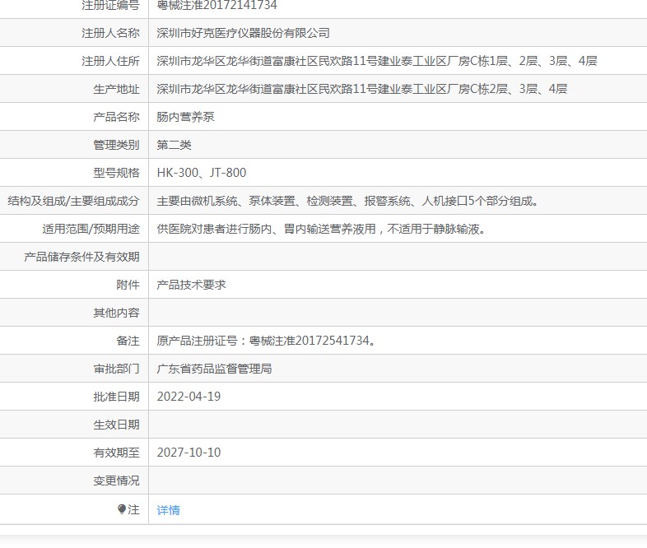Select company name 深圳市好克医疗仪器股份有限公司
This screenshot has height=548, width=647.
click(x=243, y=33)
